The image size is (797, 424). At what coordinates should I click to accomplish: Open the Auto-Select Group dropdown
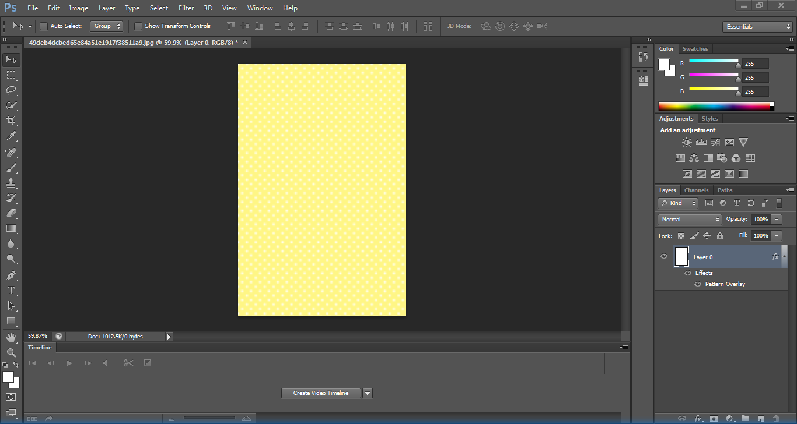[107, 26]
